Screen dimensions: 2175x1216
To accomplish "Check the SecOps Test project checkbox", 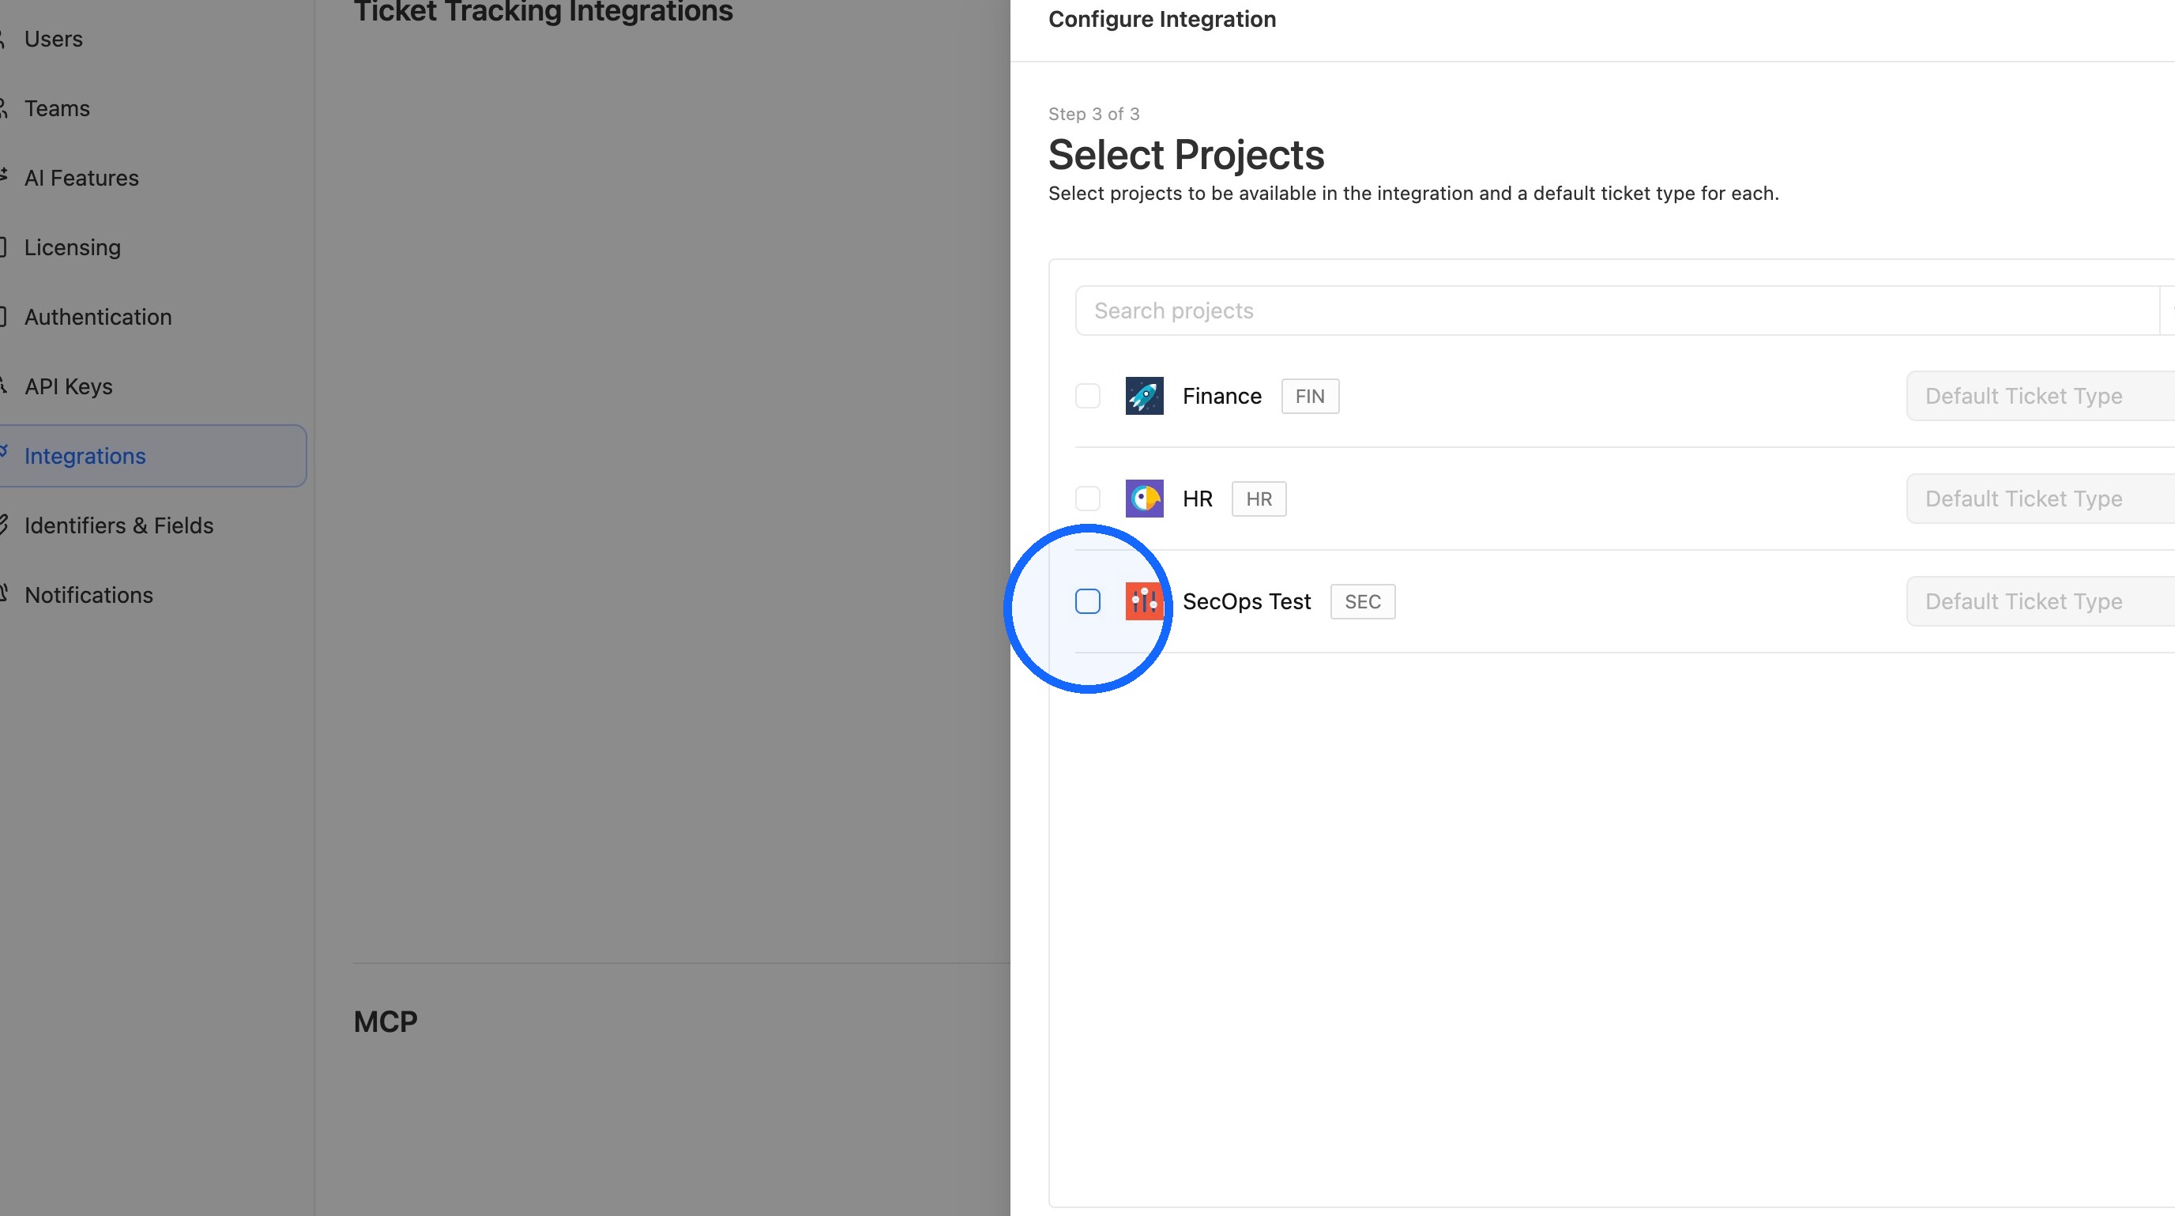I will tap(1087, 601).
